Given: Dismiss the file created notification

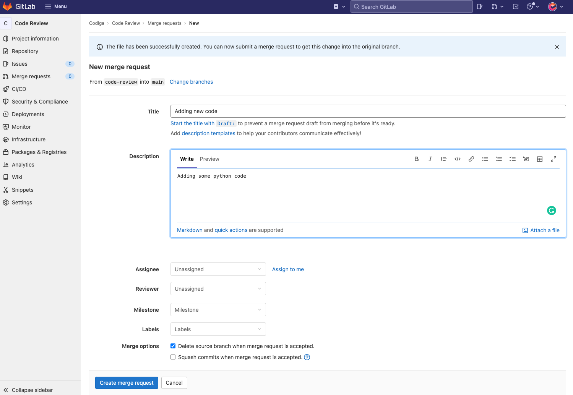Looking at the screenshot, I should (x=557, y=47).
